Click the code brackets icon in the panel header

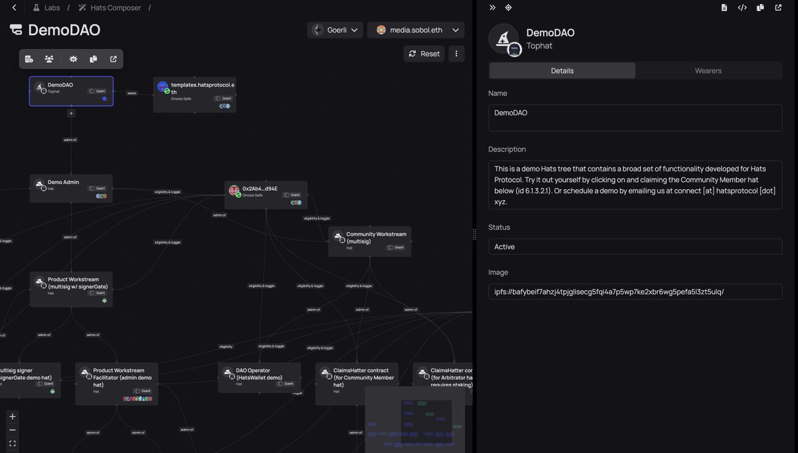(742, 8)
